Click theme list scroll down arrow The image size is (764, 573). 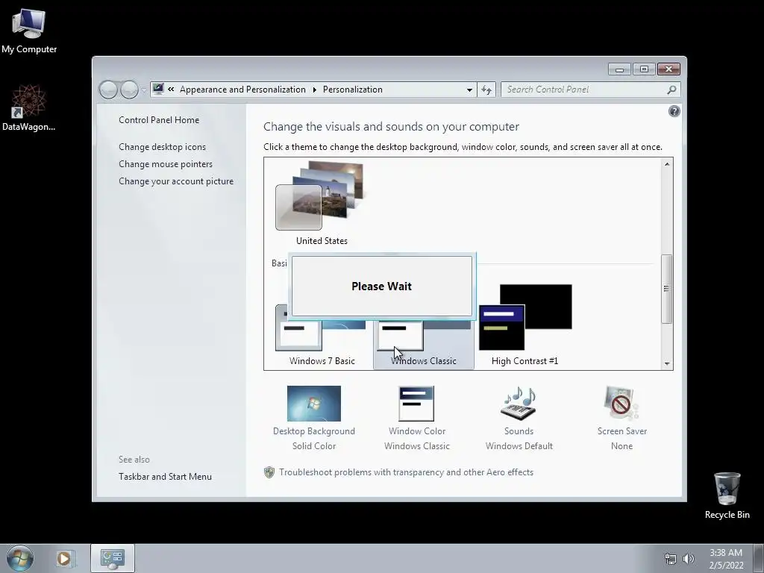tap(667, 364)
